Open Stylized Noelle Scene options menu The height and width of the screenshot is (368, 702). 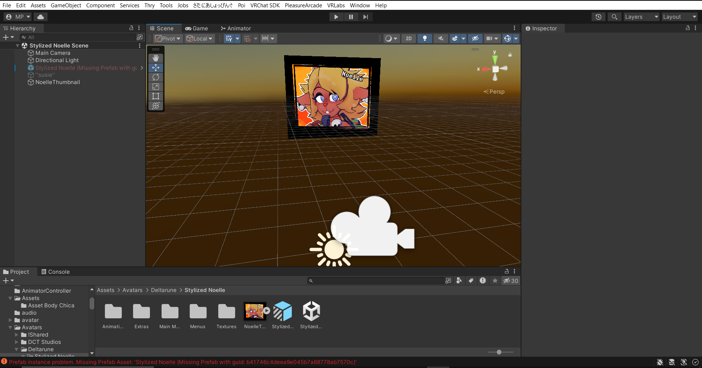(140, 46)
